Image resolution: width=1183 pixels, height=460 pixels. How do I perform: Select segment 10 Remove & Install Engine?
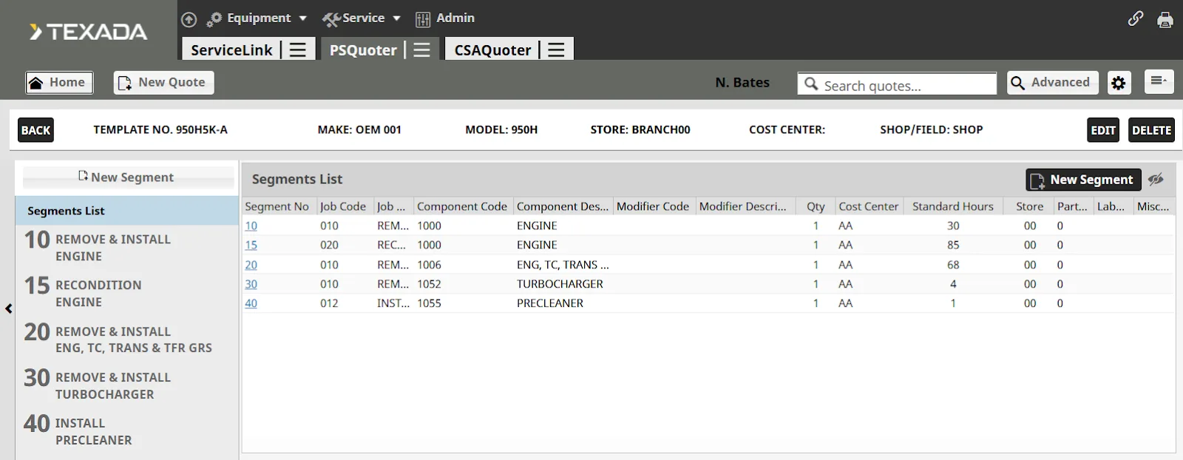[x=126, y=247]
